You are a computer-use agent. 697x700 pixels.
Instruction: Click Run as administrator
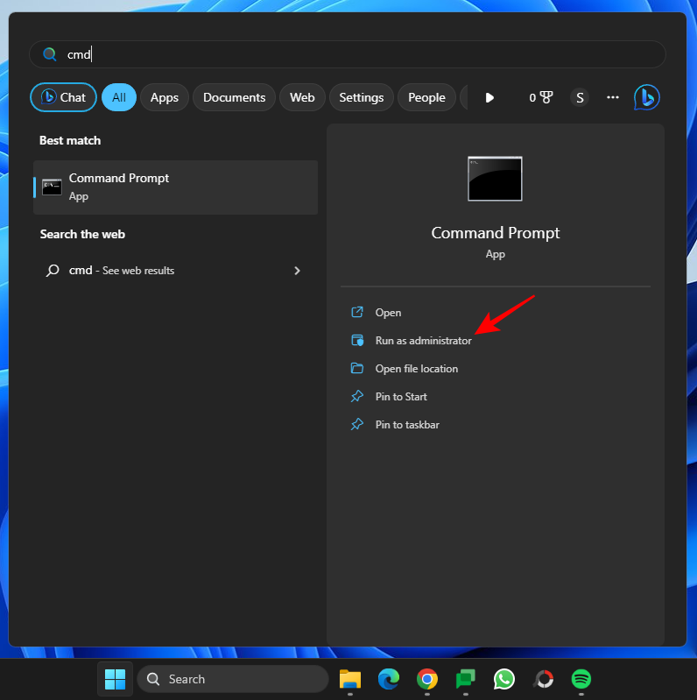(x=423, y=341)
